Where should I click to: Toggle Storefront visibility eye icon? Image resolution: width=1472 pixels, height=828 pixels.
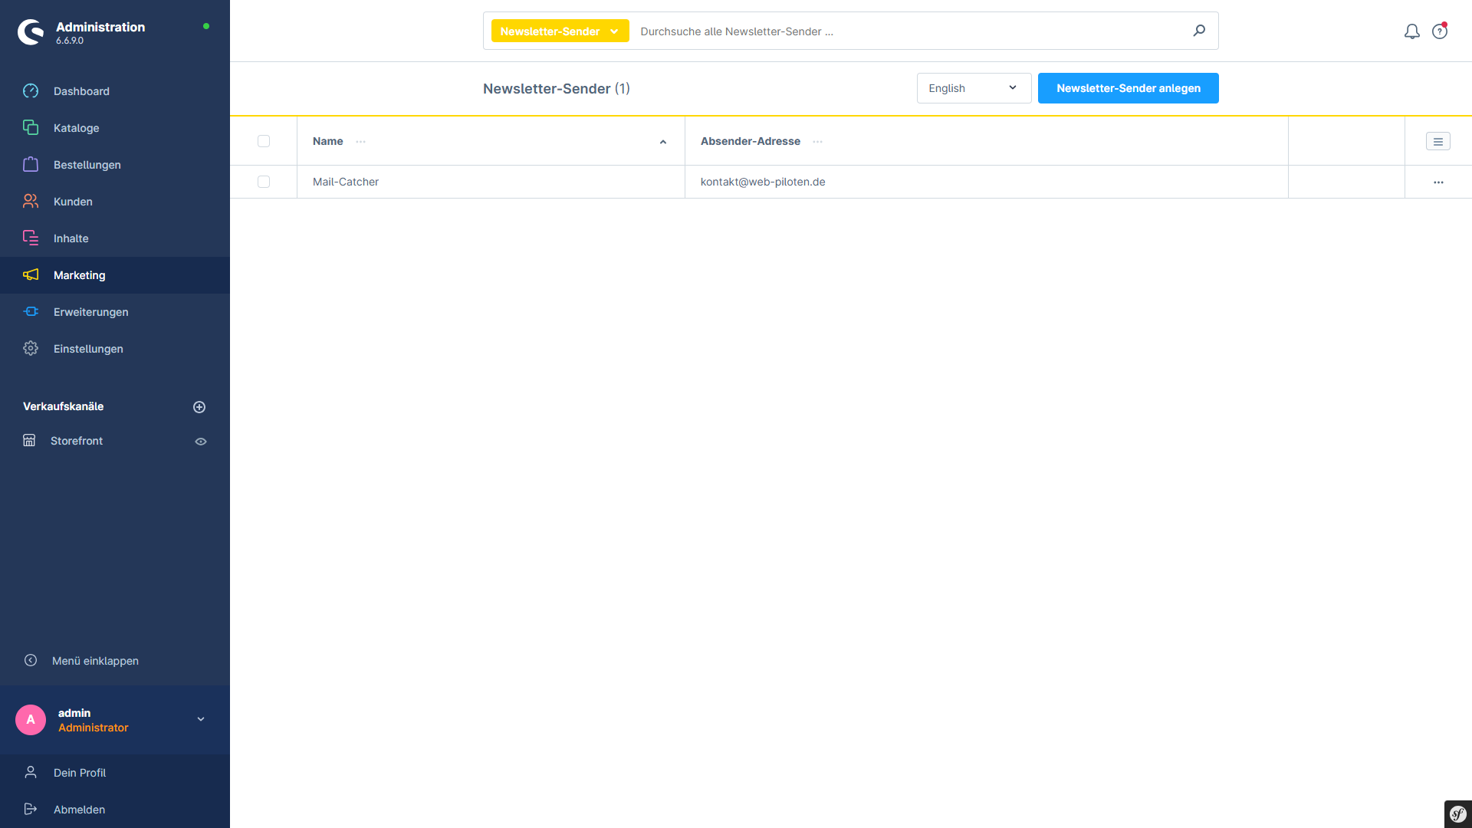(201, 442)
